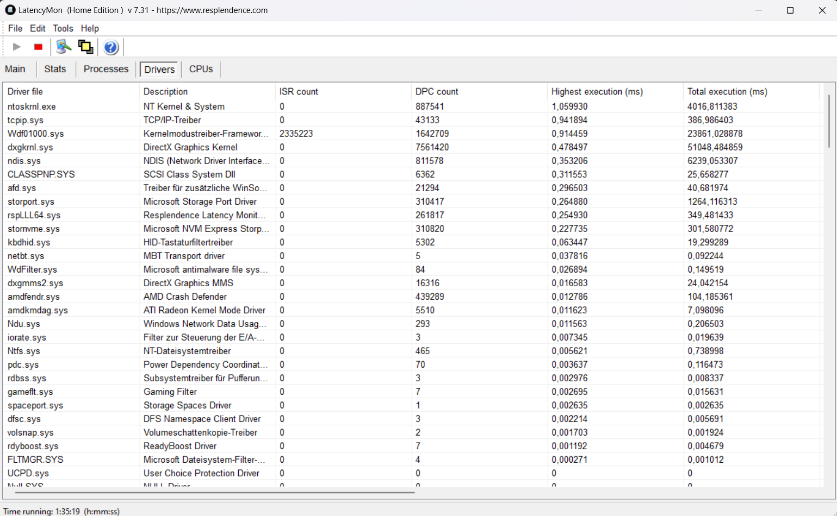Sort by Highest execution (ms) column header
The height and width of the screenshot is (516, 837).
[x=615, y=92]
